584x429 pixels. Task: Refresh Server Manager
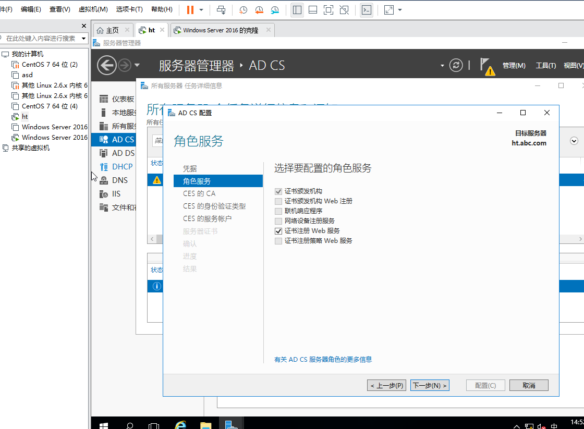point(456,66)
